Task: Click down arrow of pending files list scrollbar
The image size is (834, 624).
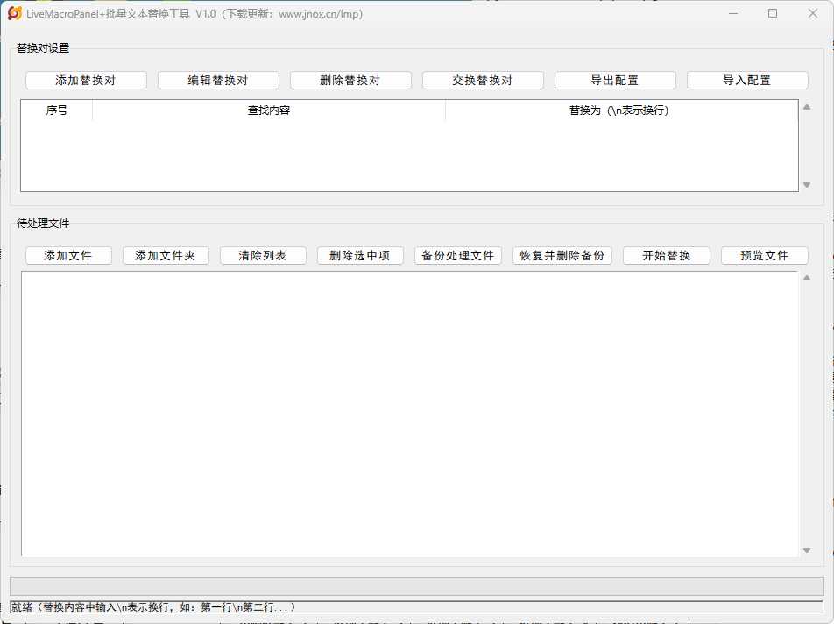Action: 807,550
